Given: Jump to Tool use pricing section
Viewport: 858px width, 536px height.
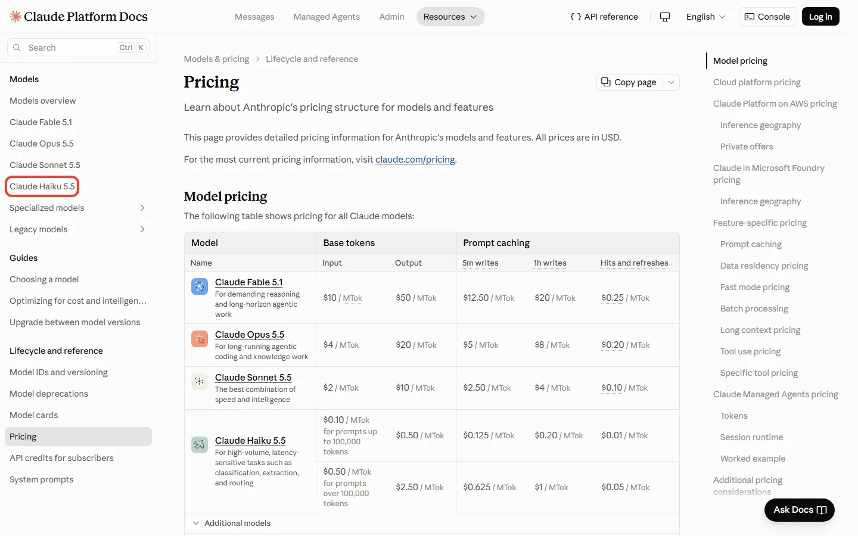Looking at the screenshot, I should pyautogui.click(x=750, y=351).
